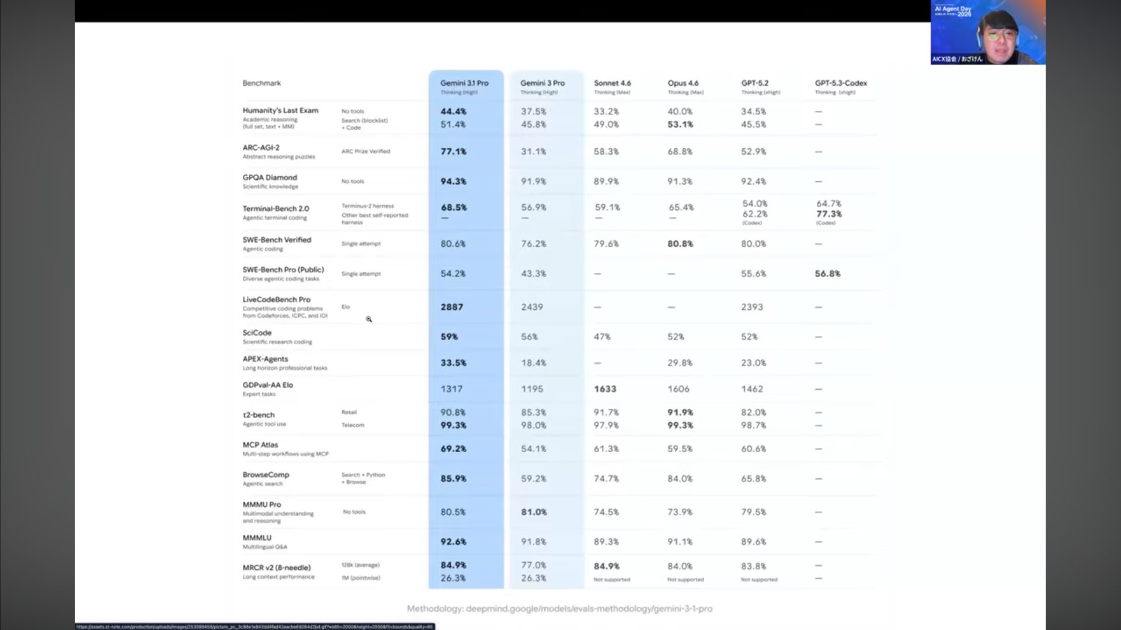Select the Sonnet 4.6 column header
The image size is (1121, 630).
point(612,83)
